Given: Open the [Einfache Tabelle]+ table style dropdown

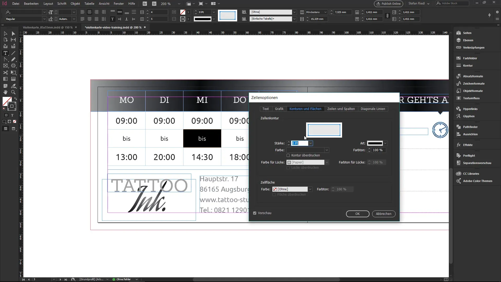Looking at the screenshot, I should 294,19.
